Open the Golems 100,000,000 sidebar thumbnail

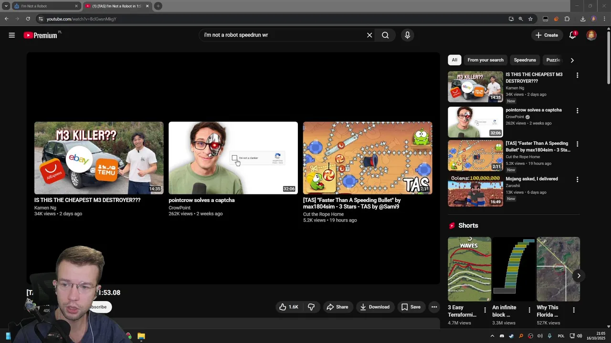tap(475, 191)
